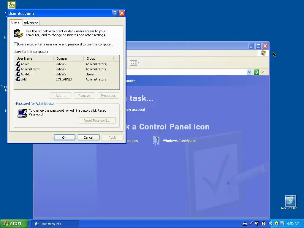The height and width of the screenshot is (228, 304).
Task: Click the Windows flag logo in background window
Action: coord(263,53)
